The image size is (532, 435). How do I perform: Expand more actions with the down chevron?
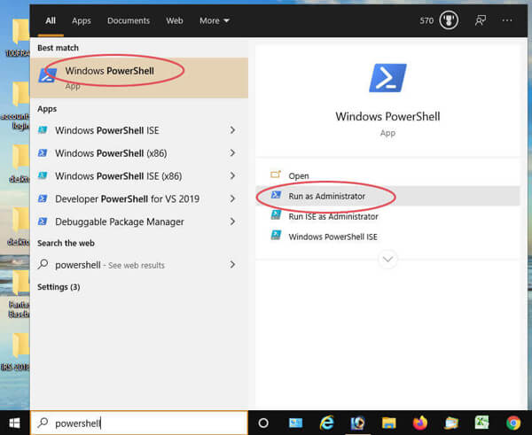pos(387,259)
